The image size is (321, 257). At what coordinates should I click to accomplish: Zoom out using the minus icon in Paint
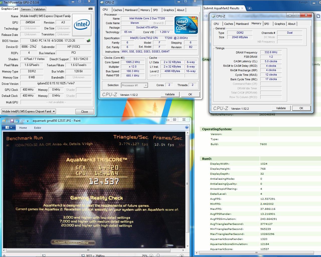(x=151, y=255)
